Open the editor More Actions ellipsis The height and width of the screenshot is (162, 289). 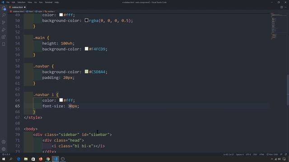tap(286, 7)
